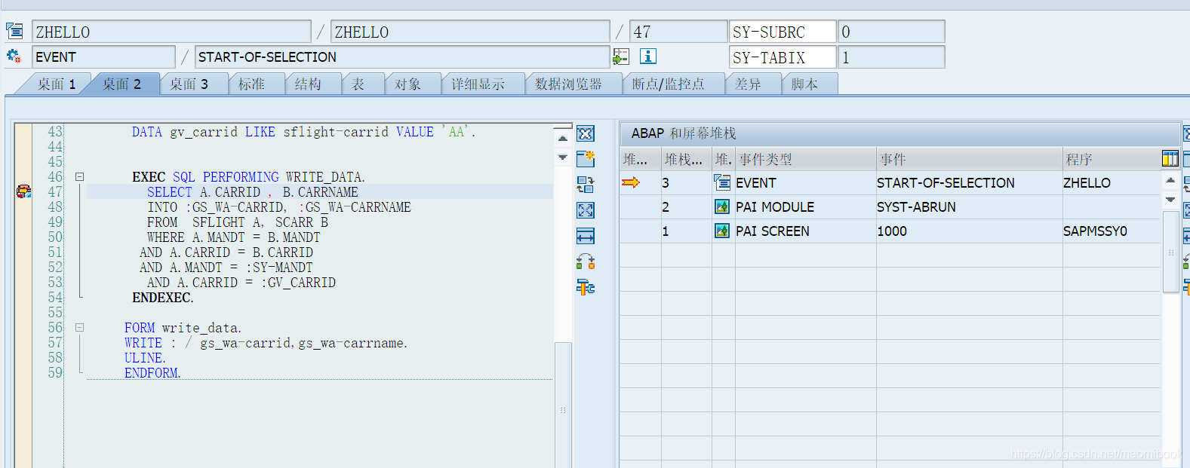Click the second ZHELLO include field
The image size is (1190, 468).
coord(470,32)
